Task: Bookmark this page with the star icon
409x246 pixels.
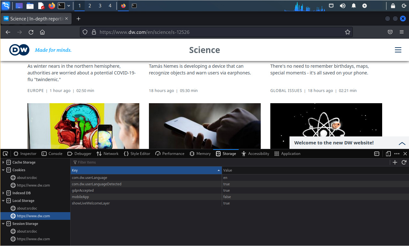Action: point(348,32)
